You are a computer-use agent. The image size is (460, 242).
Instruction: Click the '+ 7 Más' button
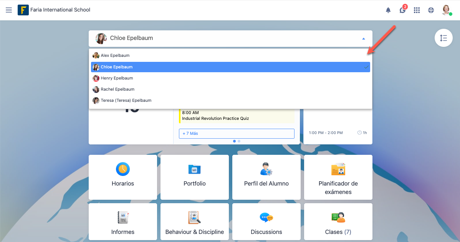(x=237, y=134)
